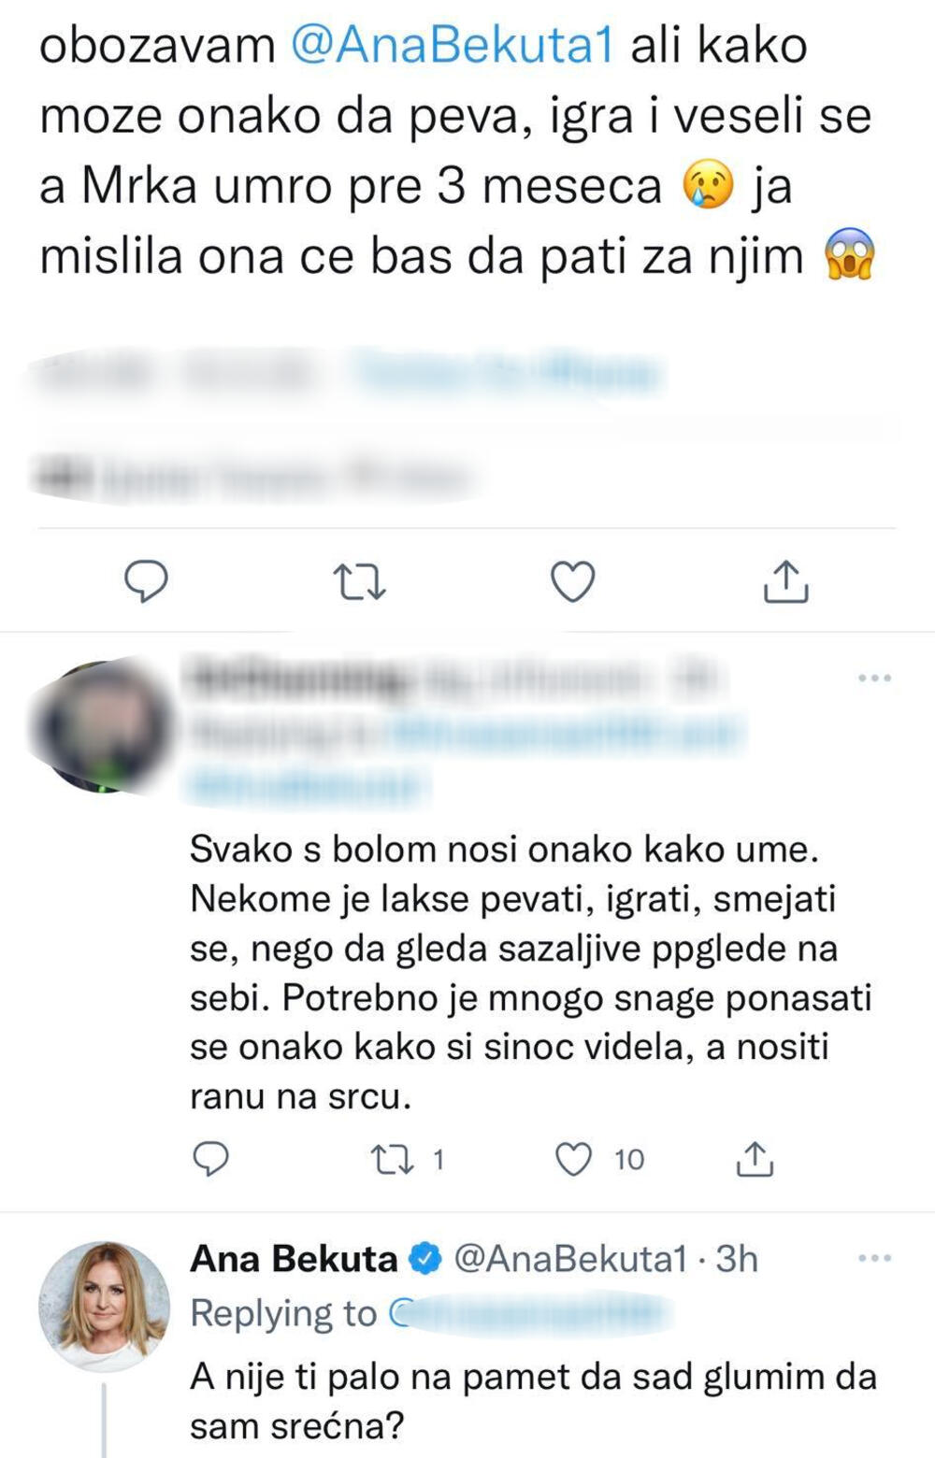Click the Ana Bekuta display name
Screen dimensions: 935x1458
coord(294,1260)
